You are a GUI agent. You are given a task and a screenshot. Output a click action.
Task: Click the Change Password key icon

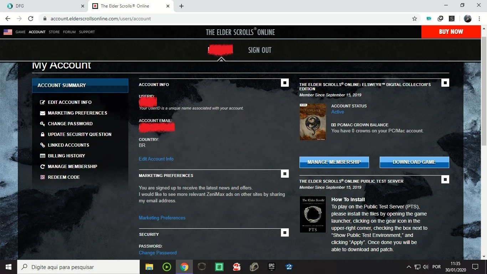[x=43, y=124]
